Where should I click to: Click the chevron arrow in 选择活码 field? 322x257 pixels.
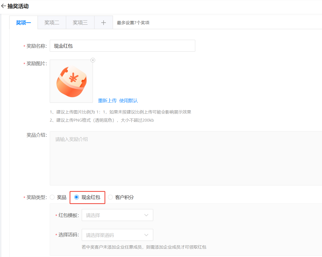tap(146, 235)
